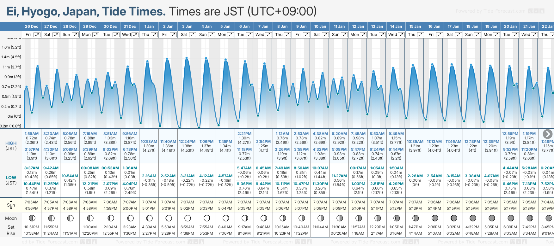554x246 pixels.
Task: Click the next arrow to scroll days
Action: coord(547,134)
